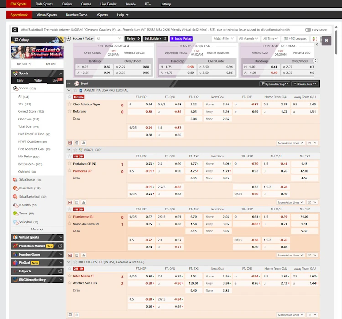This screenshot has width=342, height=319.
Task: Open scoreboard icon under Fortaleza CE match
Action: coord(70,202)
